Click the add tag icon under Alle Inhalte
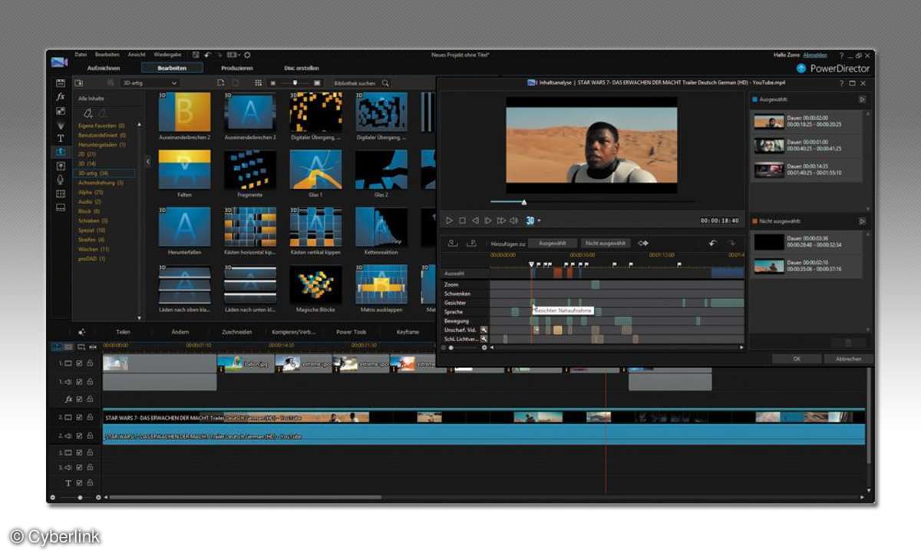The height and width of the screenshot is (553, 921). coord(88,112)
